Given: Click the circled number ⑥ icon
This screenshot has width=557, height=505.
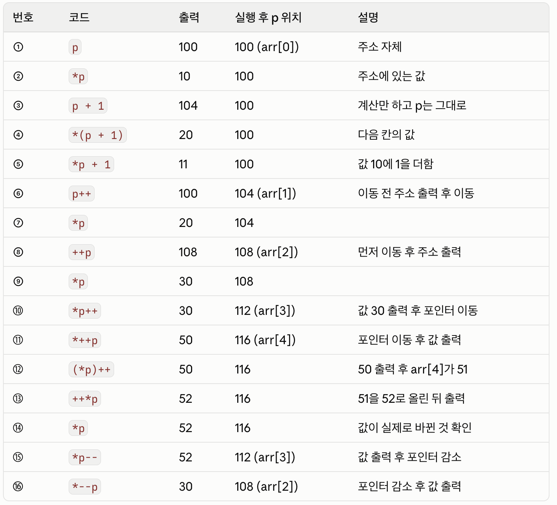Looking at the screenshot, I should click(18, 194).
